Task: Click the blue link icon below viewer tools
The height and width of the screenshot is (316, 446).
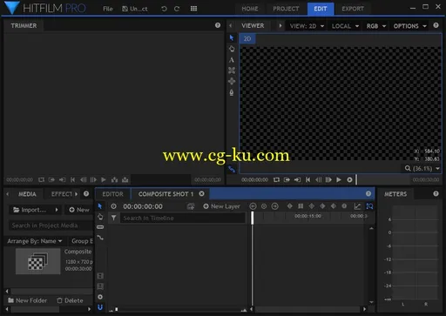Action: coord(232,169)
